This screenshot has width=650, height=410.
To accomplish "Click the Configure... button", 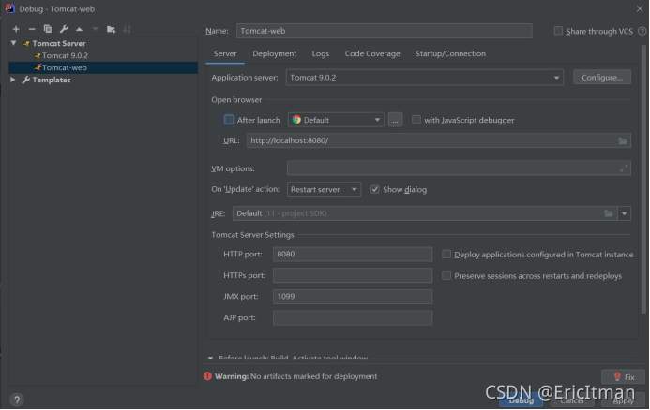I will (x=602, y=78).
